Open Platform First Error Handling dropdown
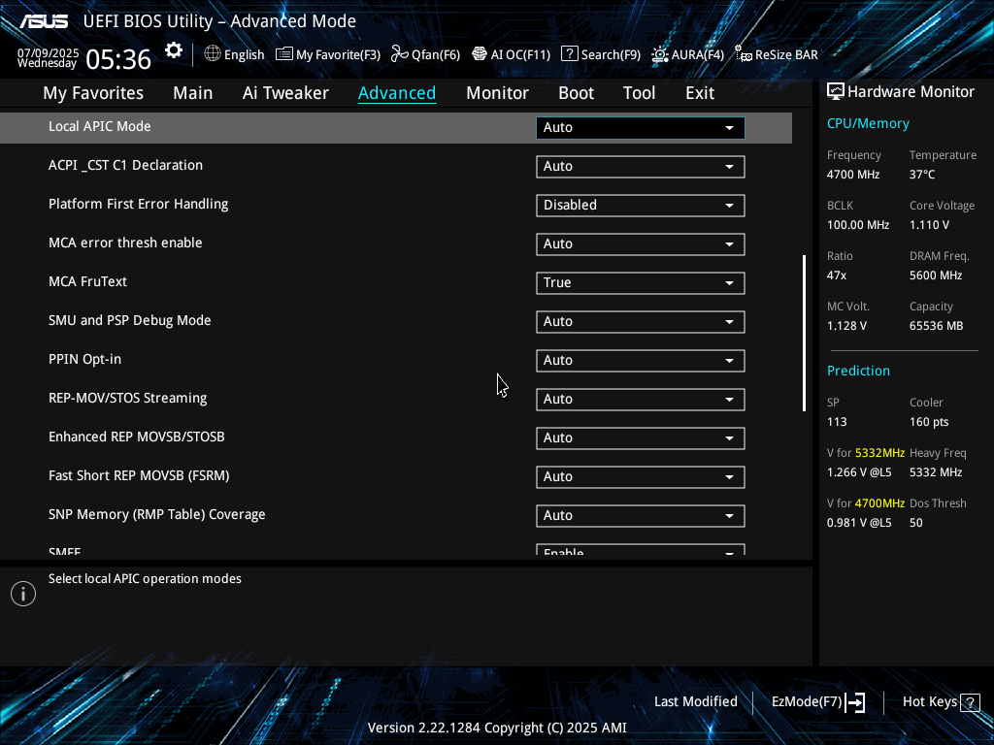Viewport: 994px width, 745px height. point(640,205)
